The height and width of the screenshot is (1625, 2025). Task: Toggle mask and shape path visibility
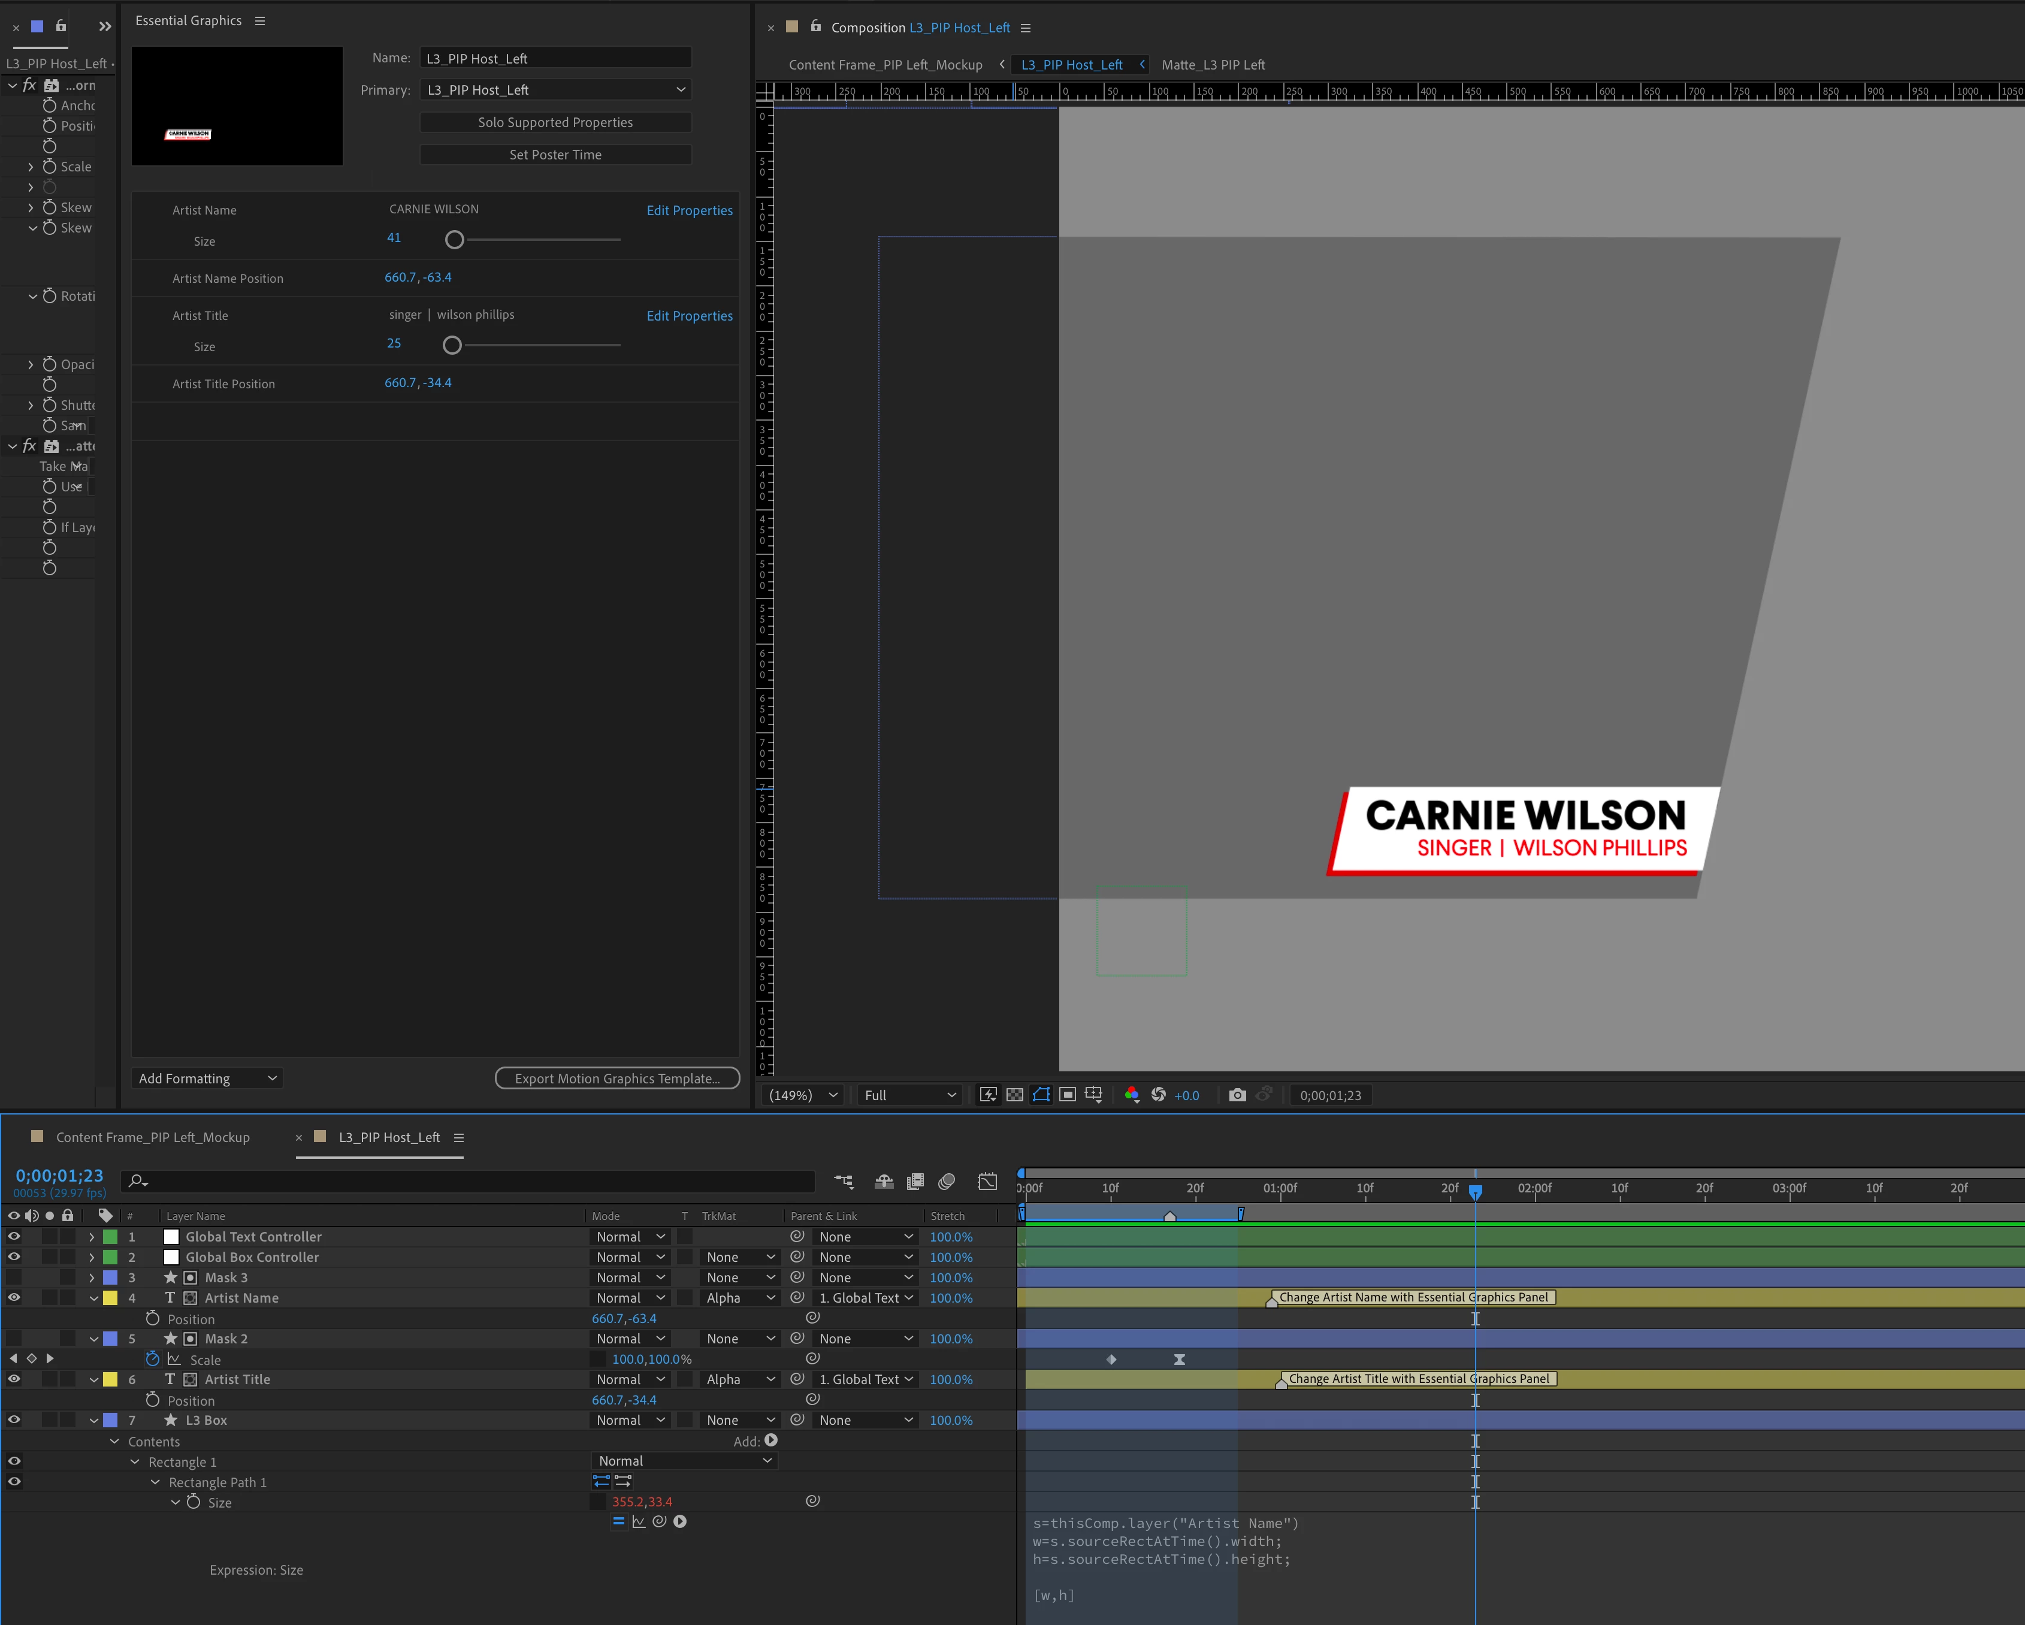pyautogui.click(x=1041, y=1095)
